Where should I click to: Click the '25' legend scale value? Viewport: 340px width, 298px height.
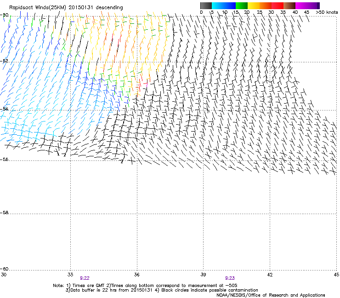260,12
